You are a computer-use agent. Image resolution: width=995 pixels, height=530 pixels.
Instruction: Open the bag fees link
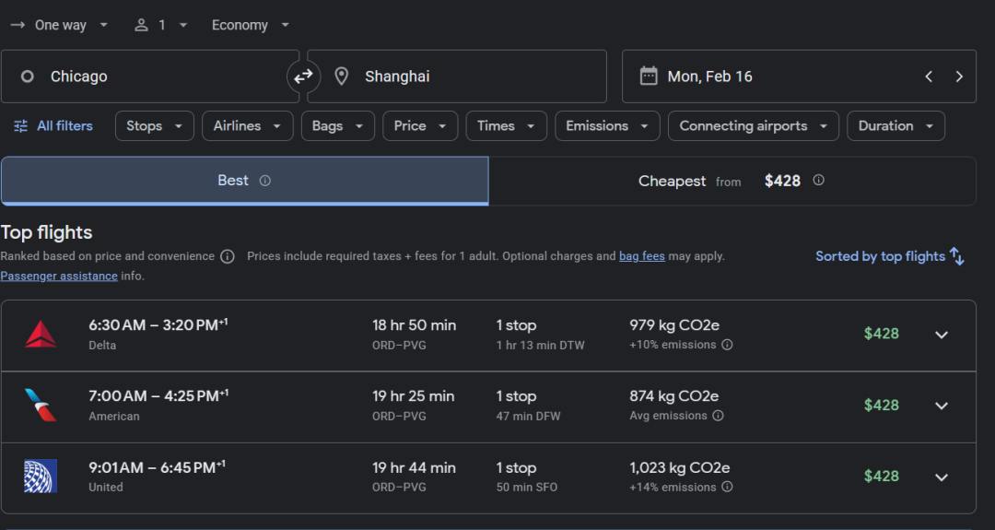tap(641, 256)
